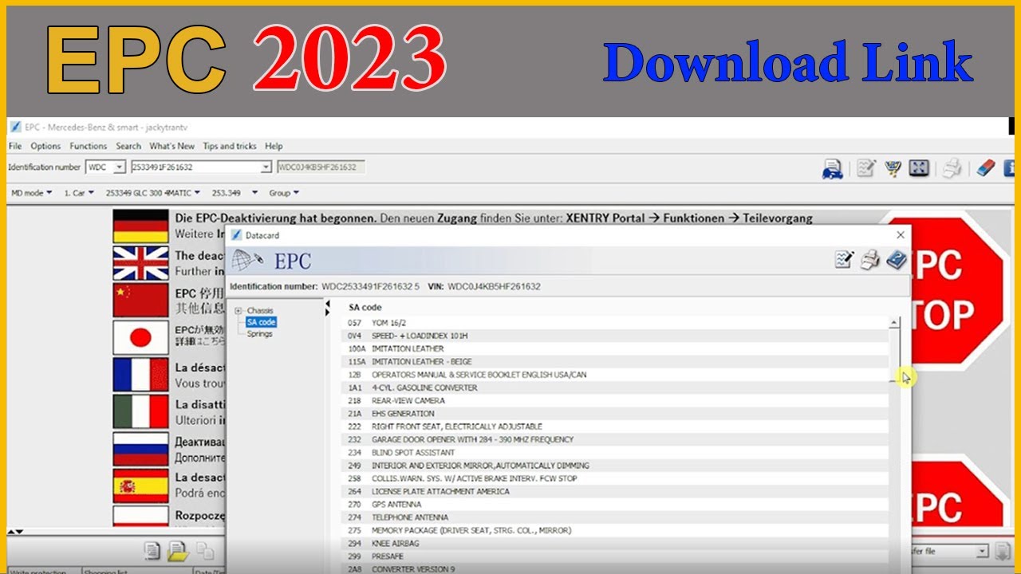The image size is (1021, 574).
Task: Click the notes icon in Datacard window
Action: click(844, 260)
